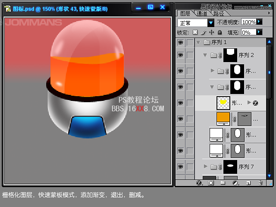Toggle visibility of 序列 2 group
Screen dimensions: 276x207
180,55
